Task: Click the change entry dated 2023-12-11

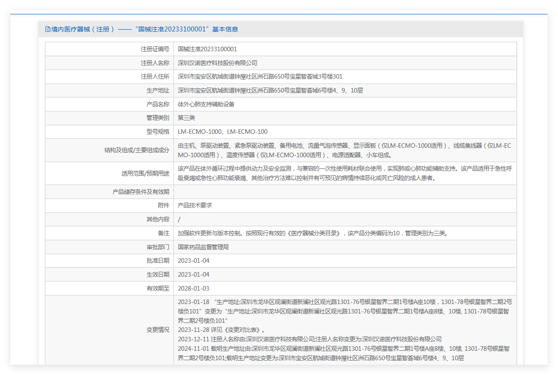Action: (310, 339)
